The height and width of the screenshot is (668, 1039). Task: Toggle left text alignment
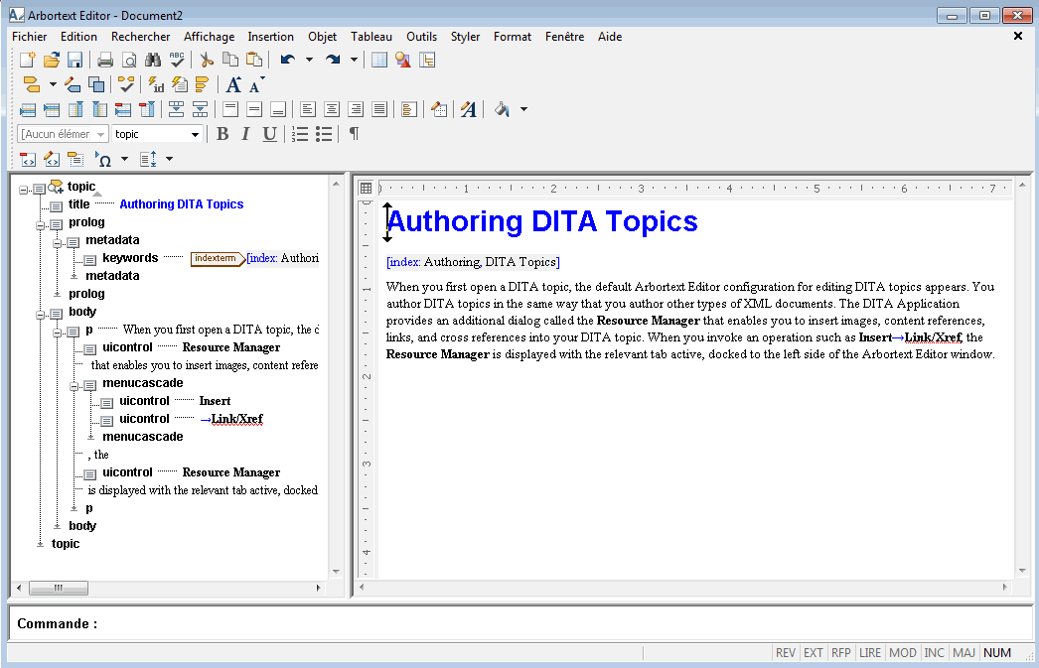click(308, 109)
